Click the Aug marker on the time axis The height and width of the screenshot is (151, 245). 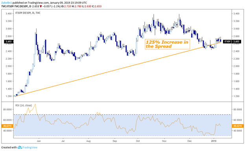point(88,141)
